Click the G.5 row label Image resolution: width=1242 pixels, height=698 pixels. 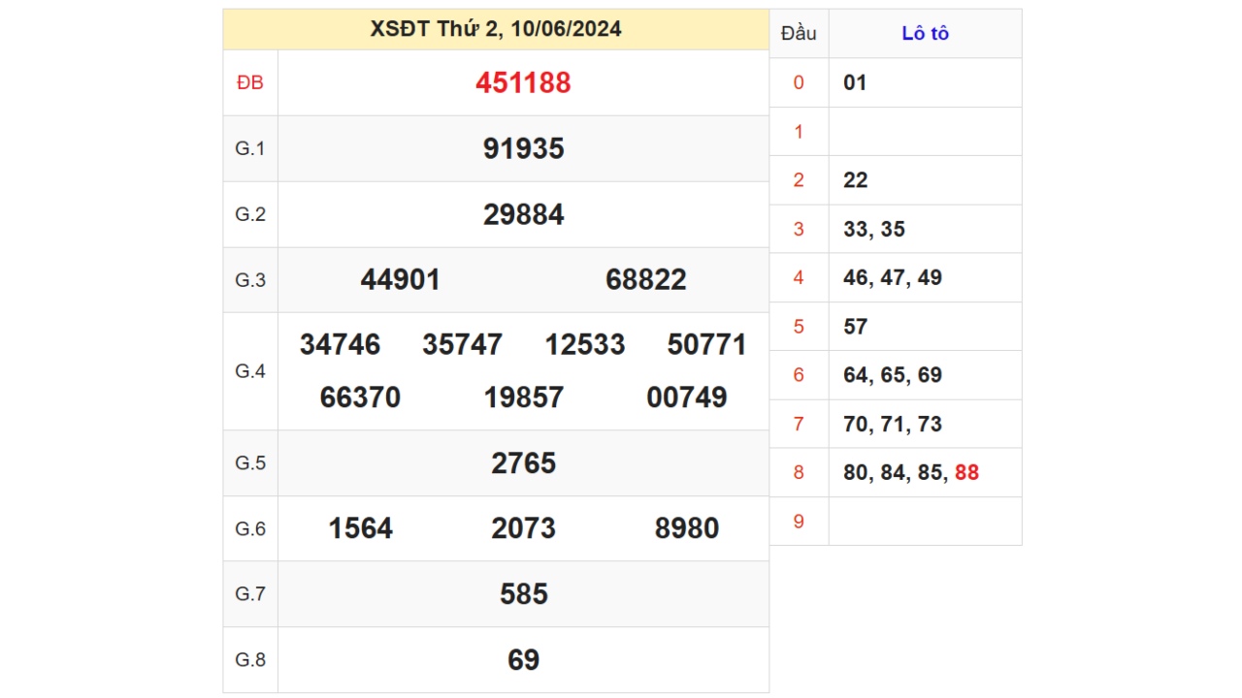pyautogui.click(x=250, y=463)
